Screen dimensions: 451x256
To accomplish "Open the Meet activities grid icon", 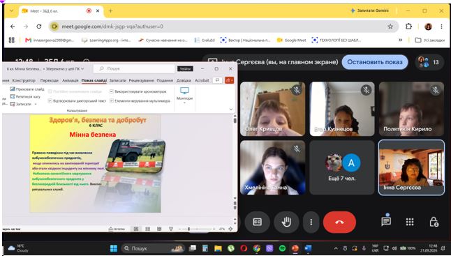I will 410,222.
